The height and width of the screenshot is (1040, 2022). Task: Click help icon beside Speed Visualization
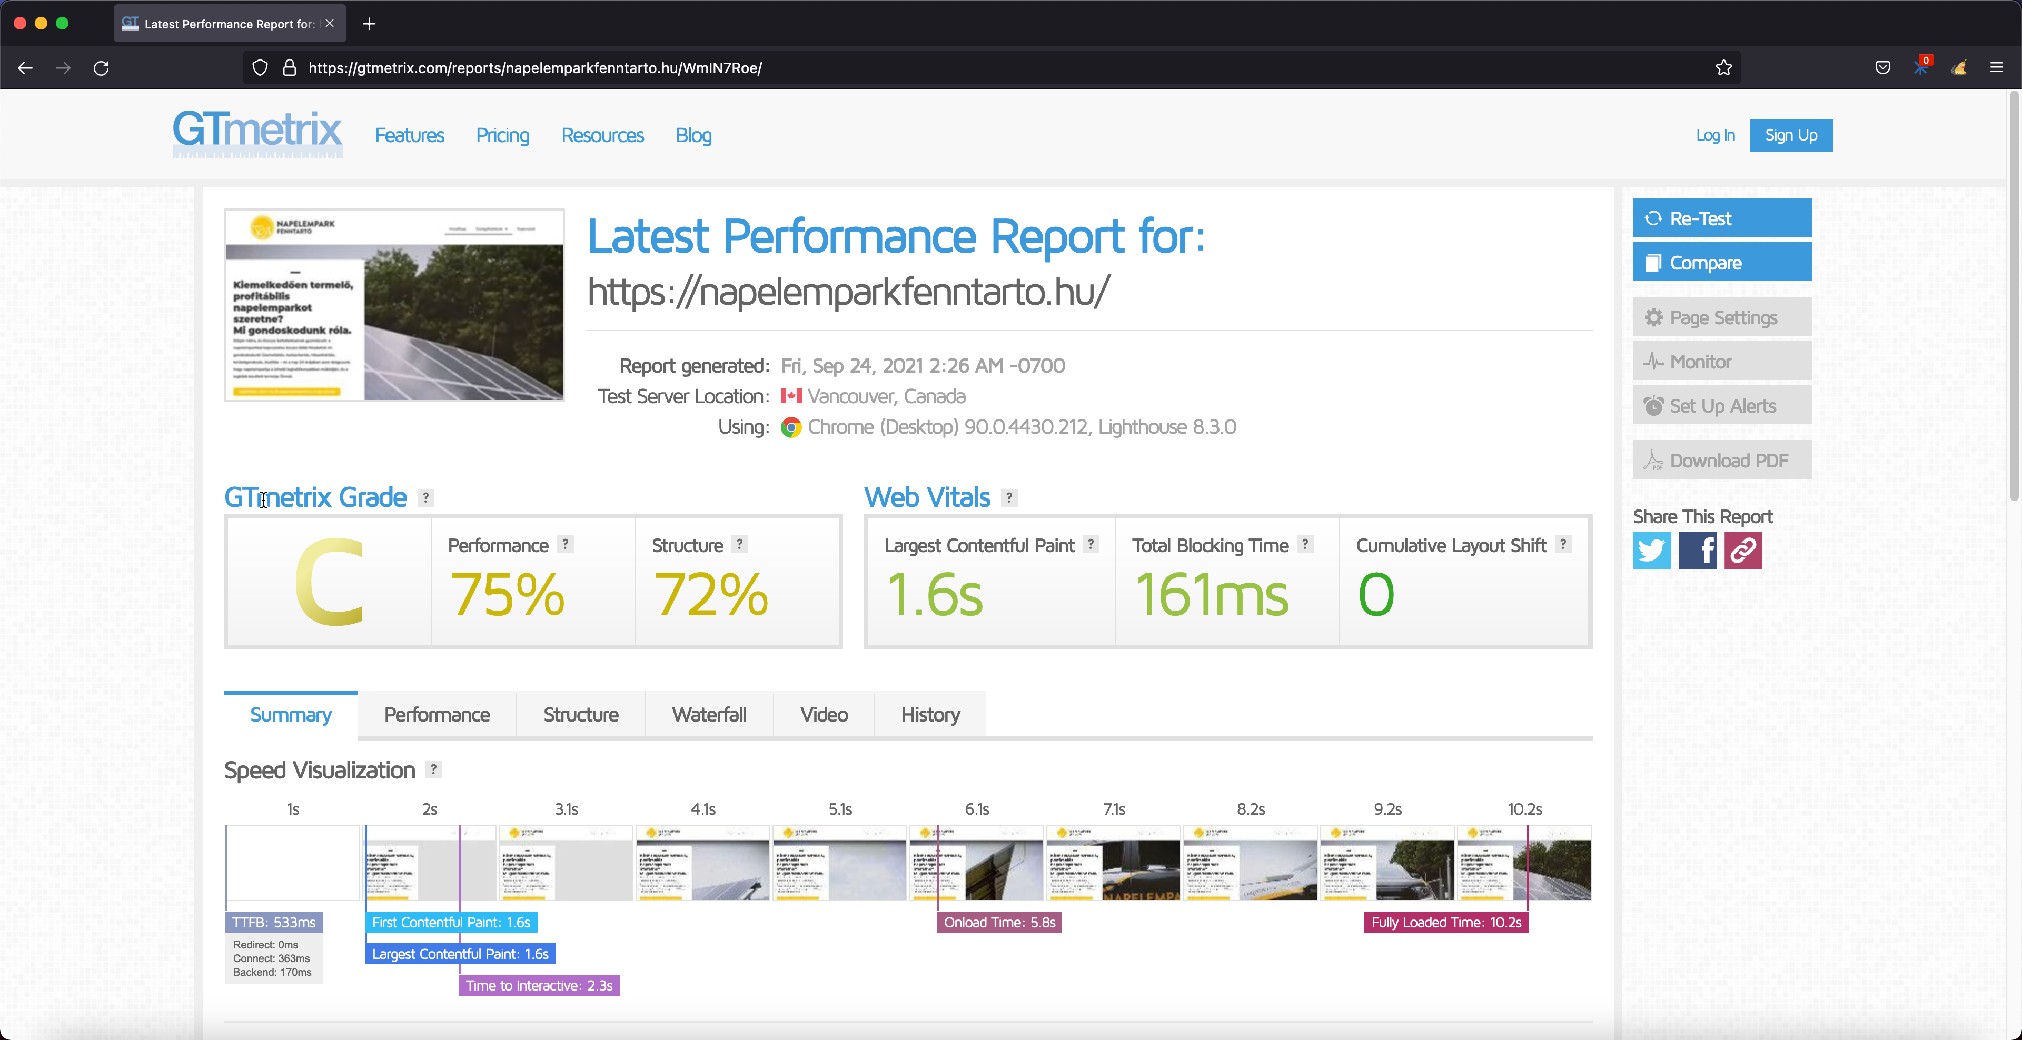[x=433, y=769]
